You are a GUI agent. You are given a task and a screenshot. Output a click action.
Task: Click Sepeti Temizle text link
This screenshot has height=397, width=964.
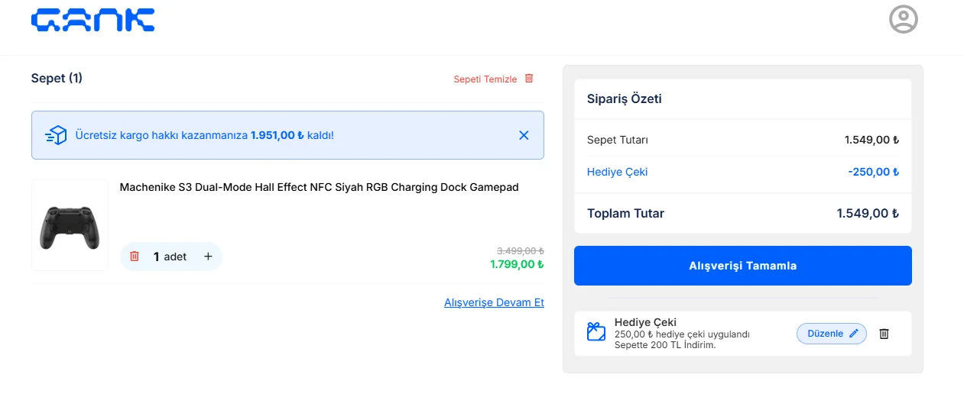click(485, 79)
